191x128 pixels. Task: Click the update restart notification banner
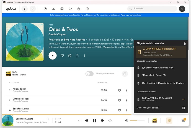click(95, 15)
